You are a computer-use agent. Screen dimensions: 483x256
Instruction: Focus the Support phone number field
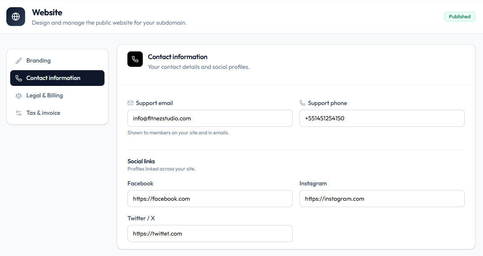(382, 118)
